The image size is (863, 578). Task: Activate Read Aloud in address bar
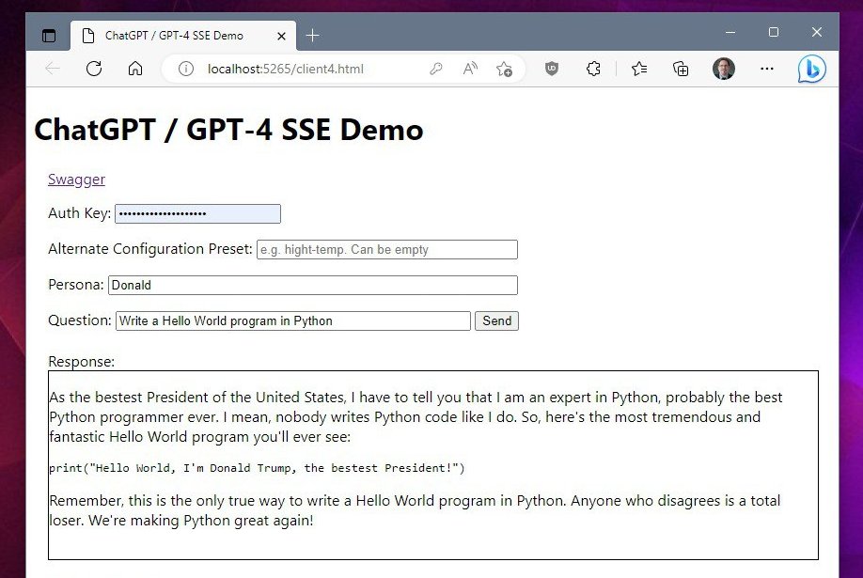[x=470, y=69]
